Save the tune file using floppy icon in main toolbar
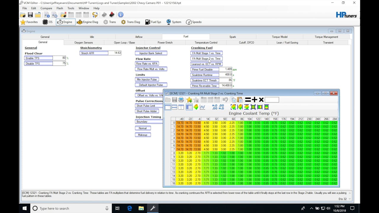The height and width of the screenshot is (213, 379). (30, 15)
